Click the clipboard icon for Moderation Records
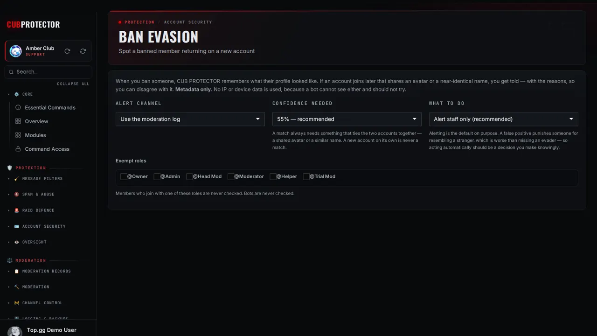Image resolution: width=597 pixels, height=336 pixels. 17,271
